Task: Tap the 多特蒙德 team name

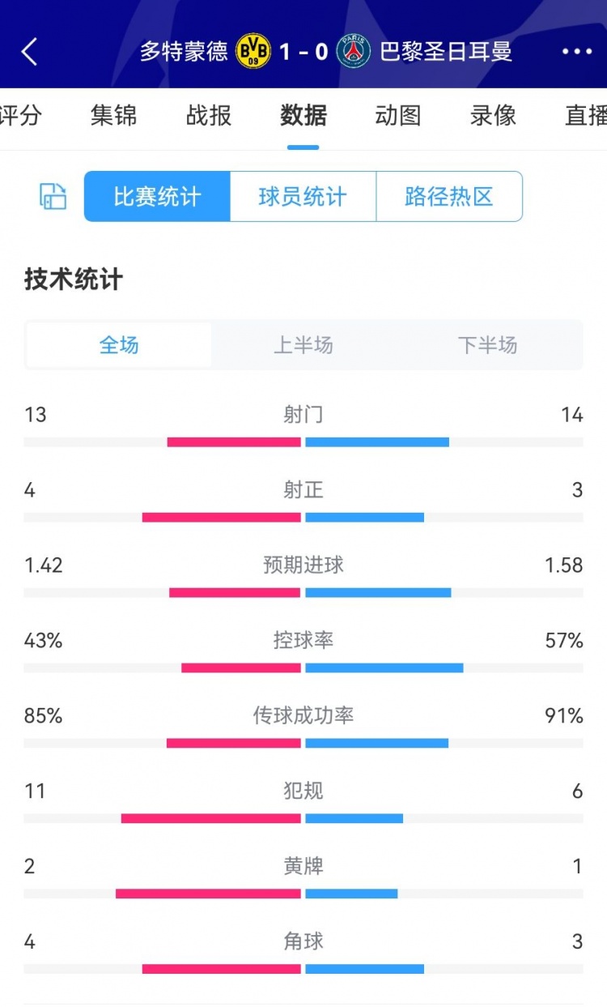Action: tap(184, 51)
